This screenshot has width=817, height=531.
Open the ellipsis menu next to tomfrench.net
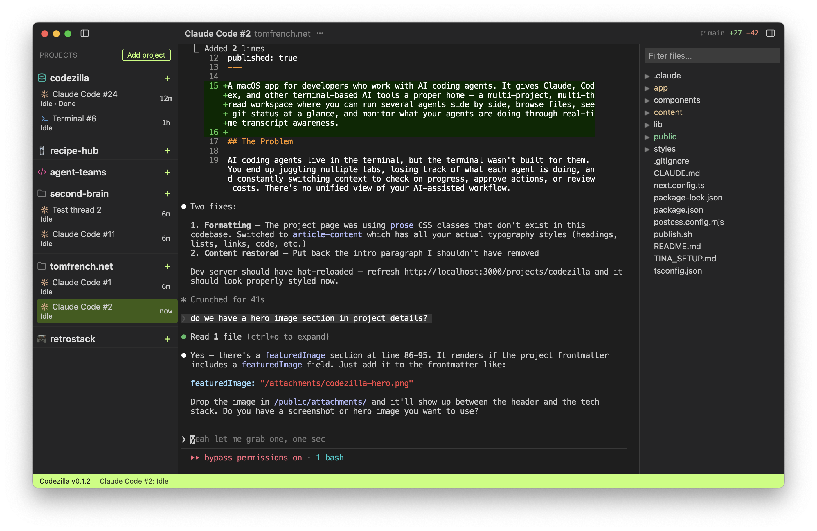coord(320,33)
